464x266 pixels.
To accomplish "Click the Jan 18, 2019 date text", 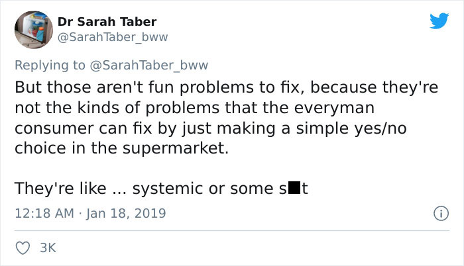I will point(126,213).
